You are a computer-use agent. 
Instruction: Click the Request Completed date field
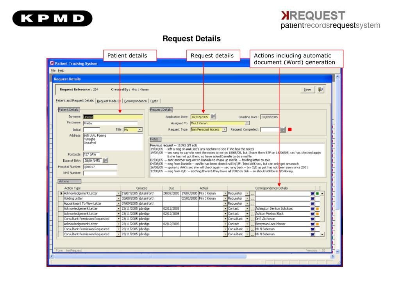270,130
